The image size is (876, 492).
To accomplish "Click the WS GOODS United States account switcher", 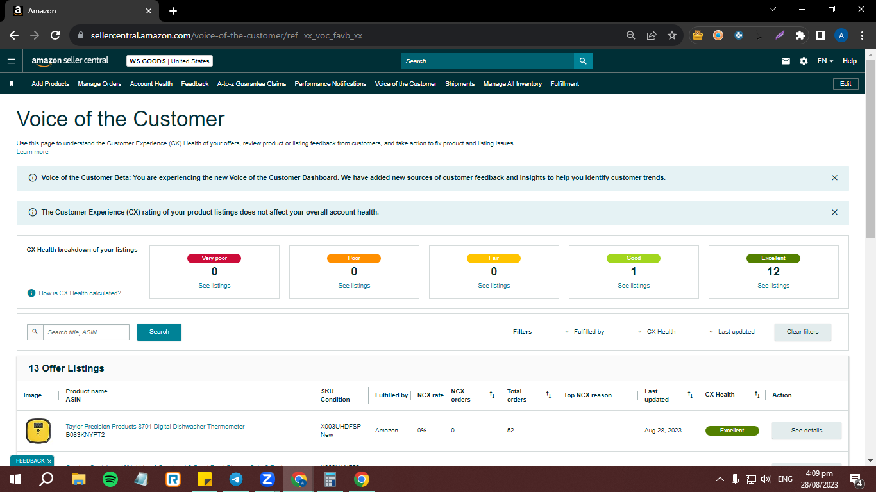I will (x=169, y=61).
